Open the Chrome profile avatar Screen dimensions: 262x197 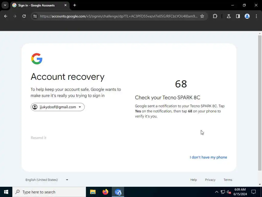[x=247, y=16]
